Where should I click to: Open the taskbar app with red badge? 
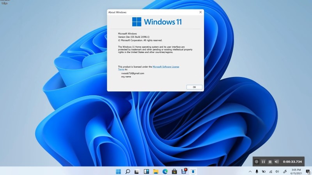point(184,171)
